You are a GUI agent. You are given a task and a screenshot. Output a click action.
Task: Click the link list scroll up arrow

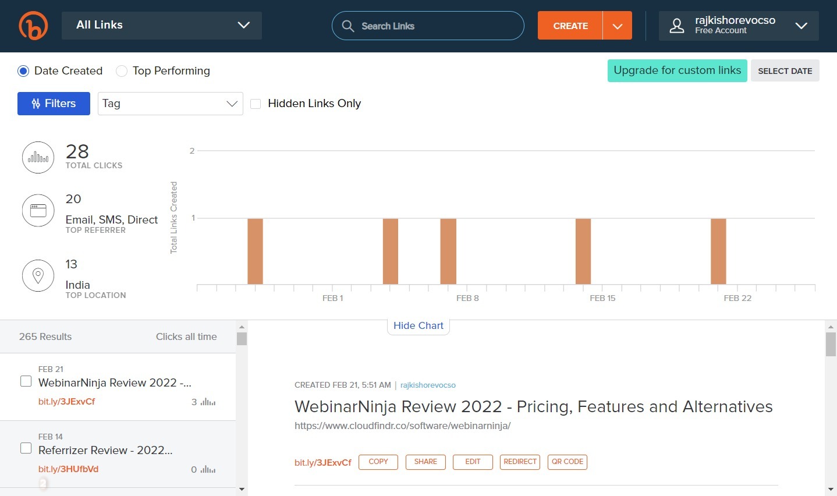tap(242, 327)
